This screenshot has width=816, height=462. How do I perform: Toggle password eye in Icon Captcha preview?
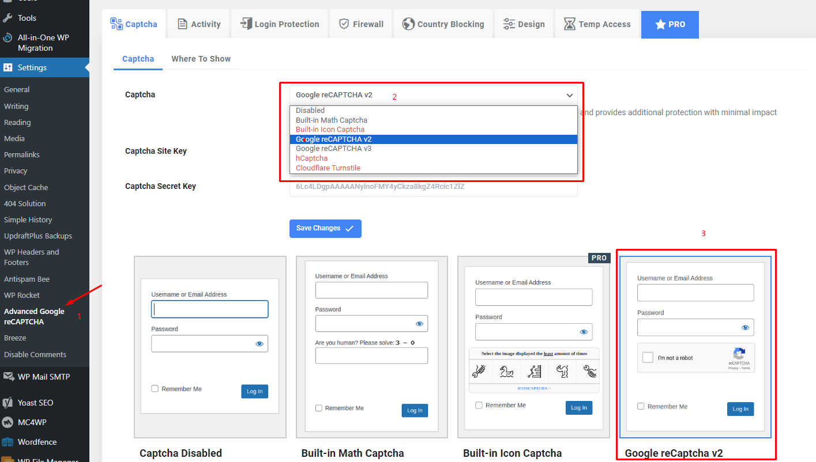[584, 332]
